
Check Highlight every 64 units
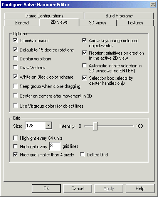[x=15, y=138]
